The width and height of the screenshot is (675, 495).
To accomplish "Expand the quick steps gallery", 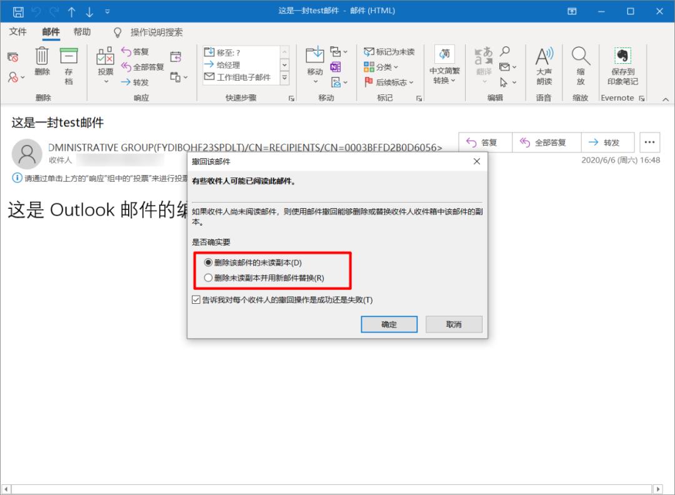I will click(x=284, y=78).
